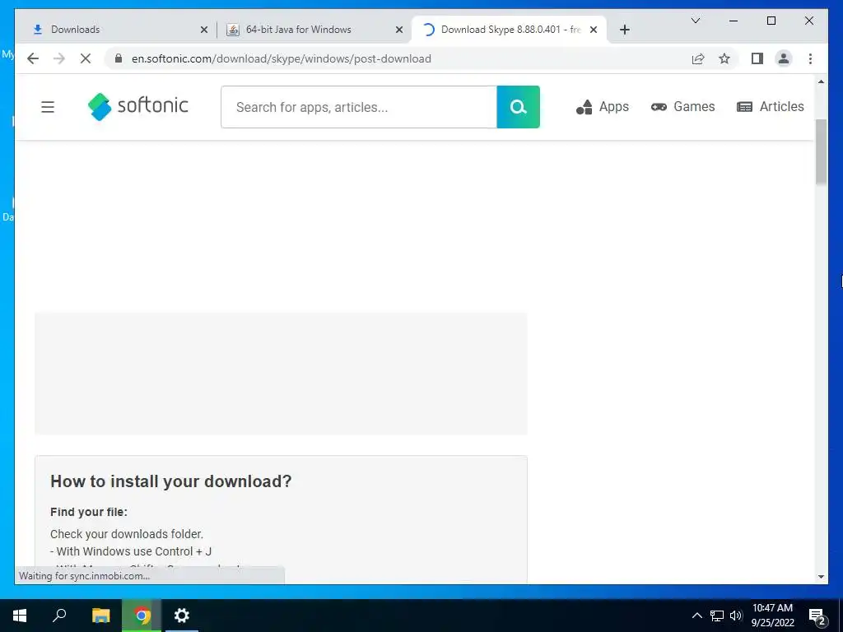Screen dimensions: 843x632
Task: Open Settings gear from taskbar
Action: click(182, 616)
